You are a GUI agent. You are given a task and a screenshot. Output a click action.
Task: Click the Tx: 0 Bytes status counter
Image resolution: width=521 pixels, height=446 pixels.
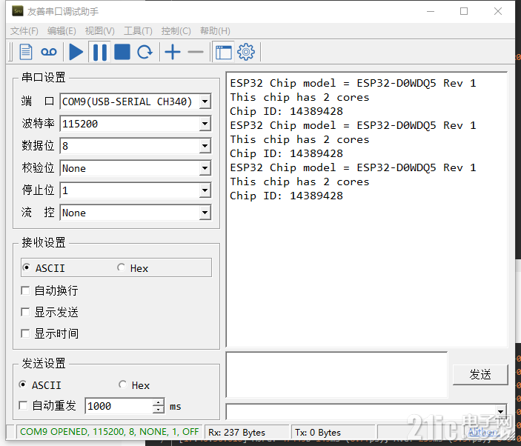318,433
